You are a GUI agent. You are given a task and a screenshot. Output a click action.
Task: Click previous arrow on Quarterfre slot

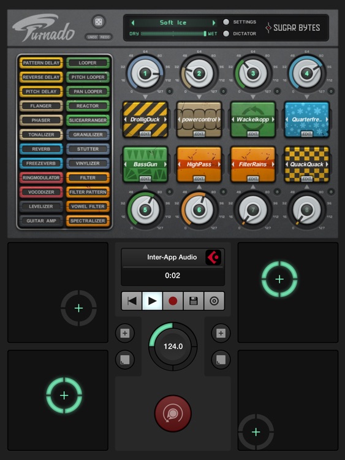click(x=287, y=120)
